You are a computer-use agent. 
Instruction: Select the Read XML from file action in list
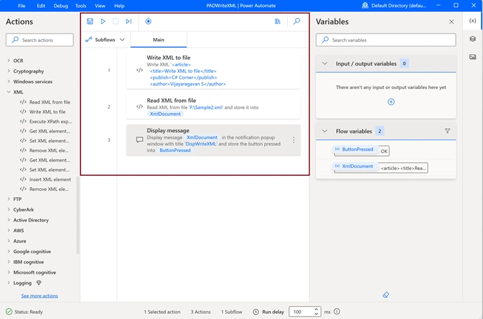(x=45, y=102)
